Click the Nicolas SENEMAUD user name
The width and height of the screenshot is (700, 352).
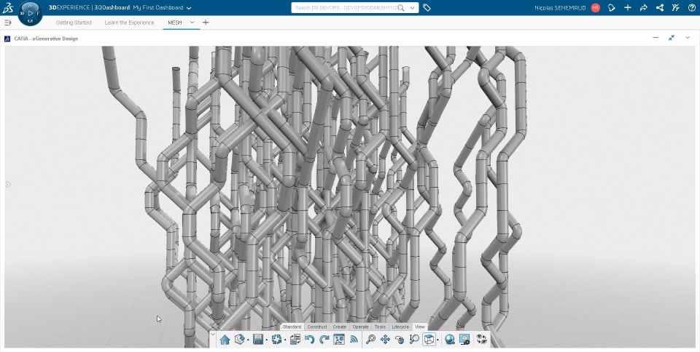[x=560, y=7]
